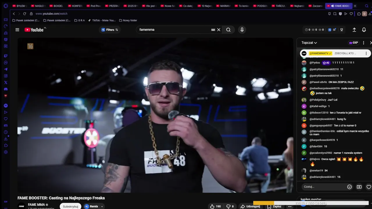Save video with the Zapisz button
This screenshot has width=372, height=209.
[274, 206]
